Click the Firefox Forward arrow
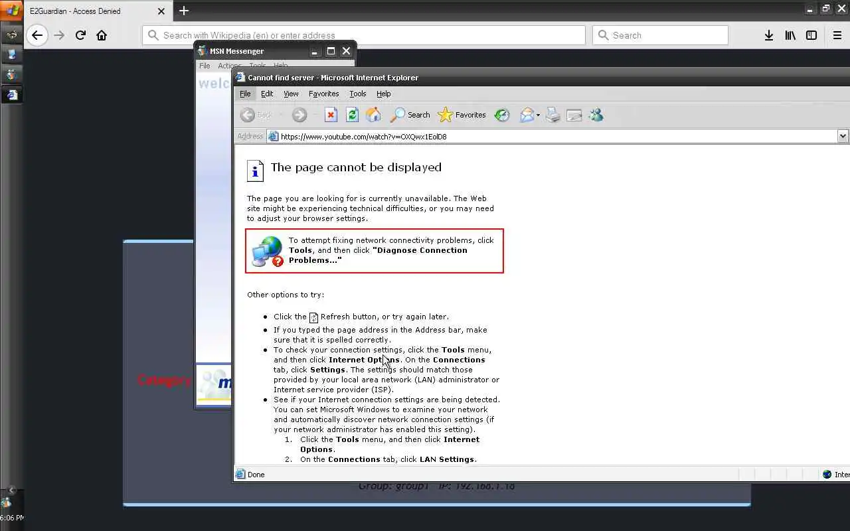This screenshot has height=531, width=850. (x=59, y=35)
